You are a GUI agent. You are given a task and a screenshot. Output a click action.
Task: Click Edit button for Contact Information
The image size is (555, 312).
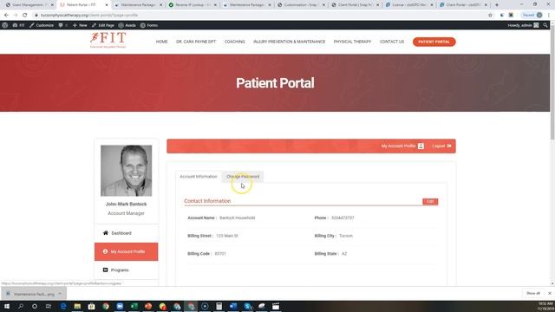430,201
